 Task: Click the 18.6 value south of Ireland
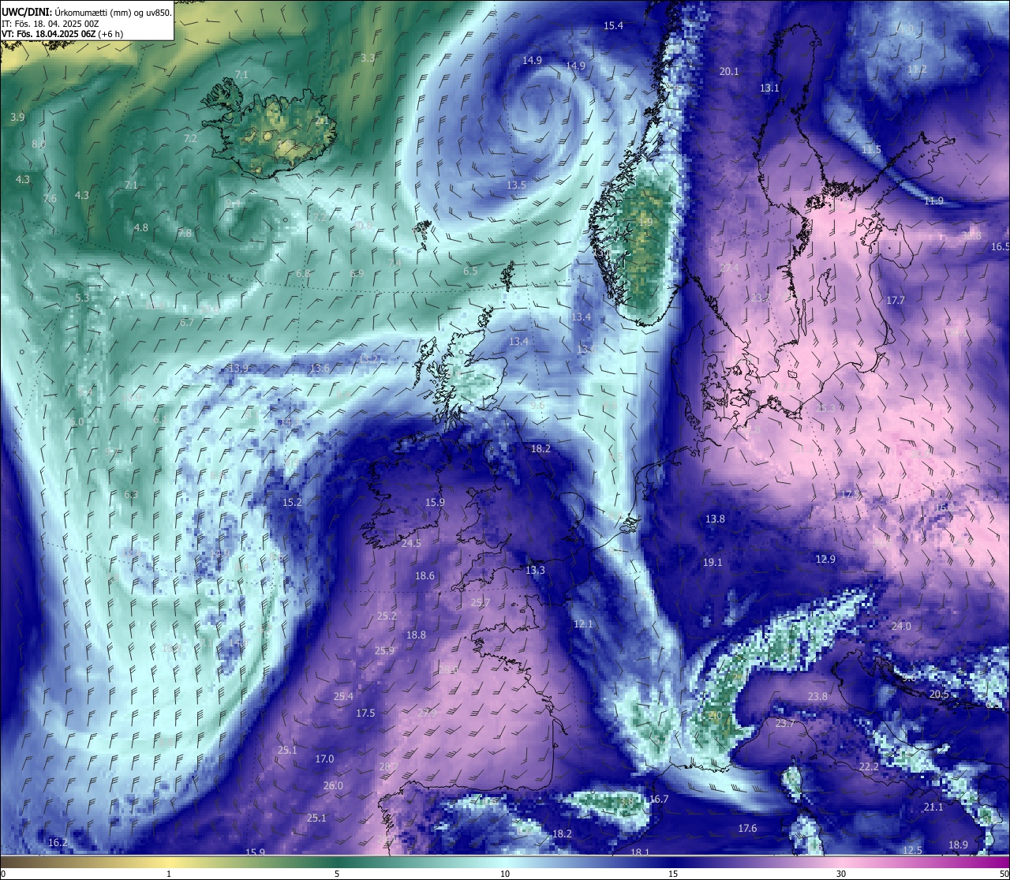click(425, 576)
